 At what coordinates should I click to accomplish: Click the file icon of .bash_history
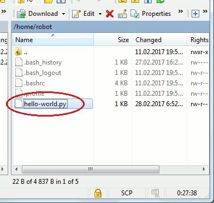click(x=19, y=62)
